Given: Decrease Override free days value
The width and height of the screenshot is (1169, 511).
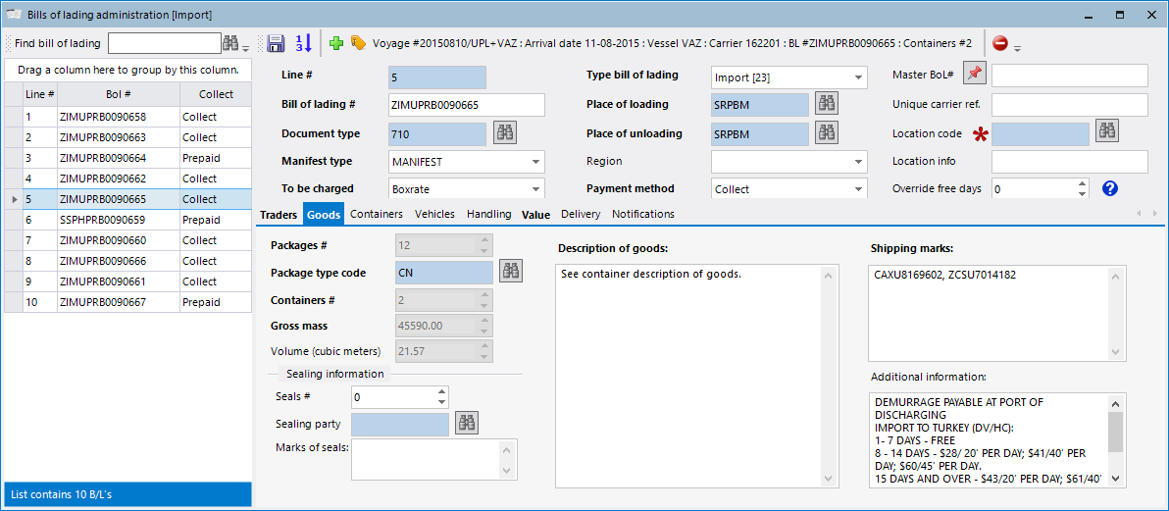Looking at the screenshot, I should 1083,194.
